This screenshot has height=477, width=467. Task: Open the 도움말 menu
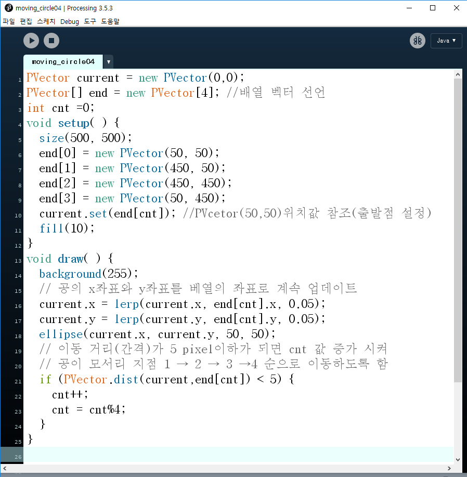click(110, 21)
